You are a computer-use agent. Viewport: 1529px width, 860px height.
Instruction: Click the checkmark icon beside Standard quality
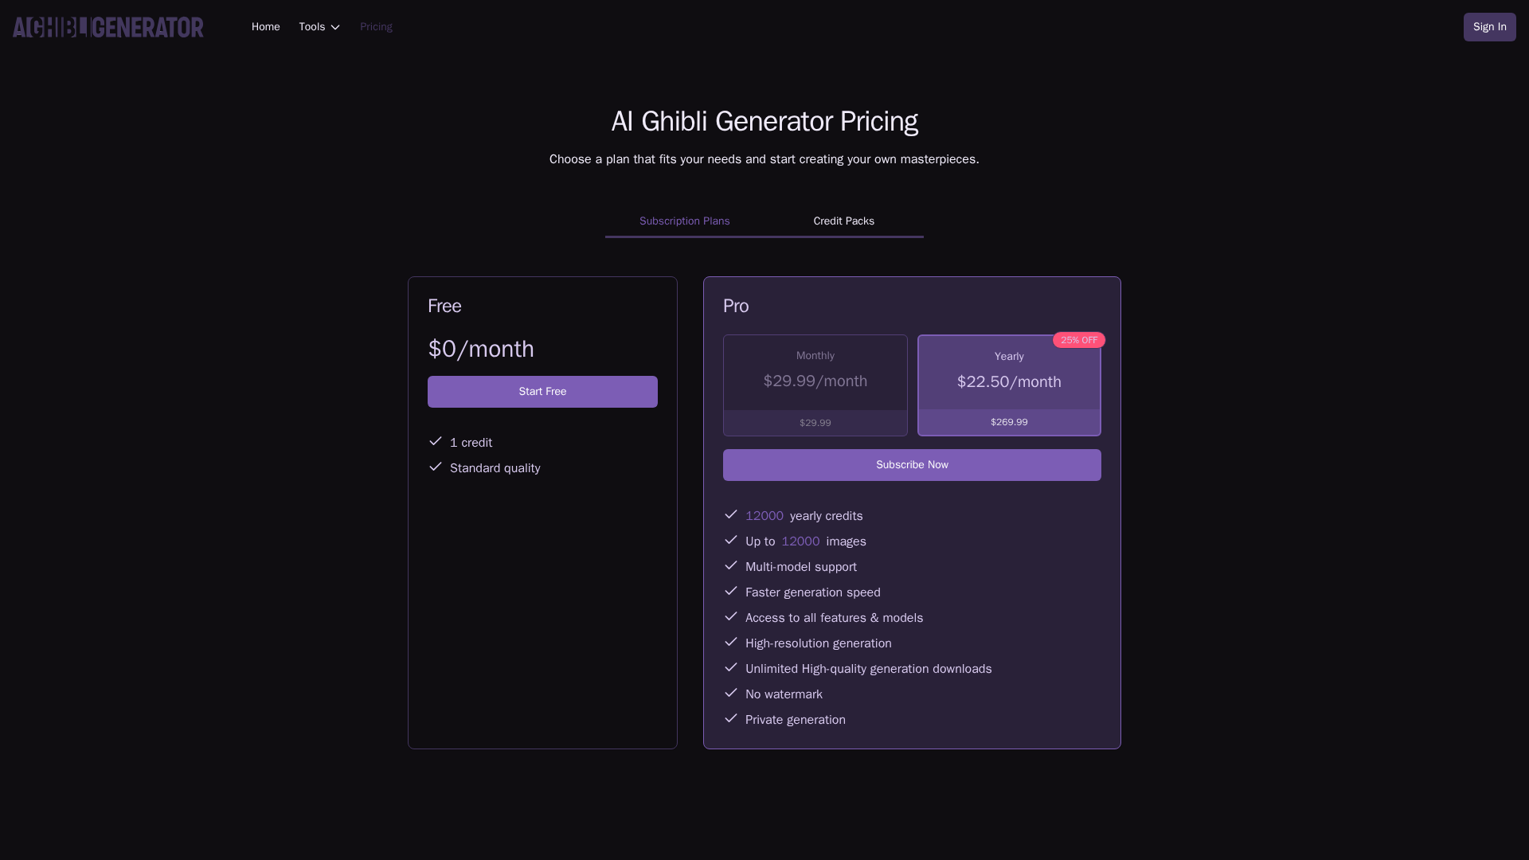[436, 467]
